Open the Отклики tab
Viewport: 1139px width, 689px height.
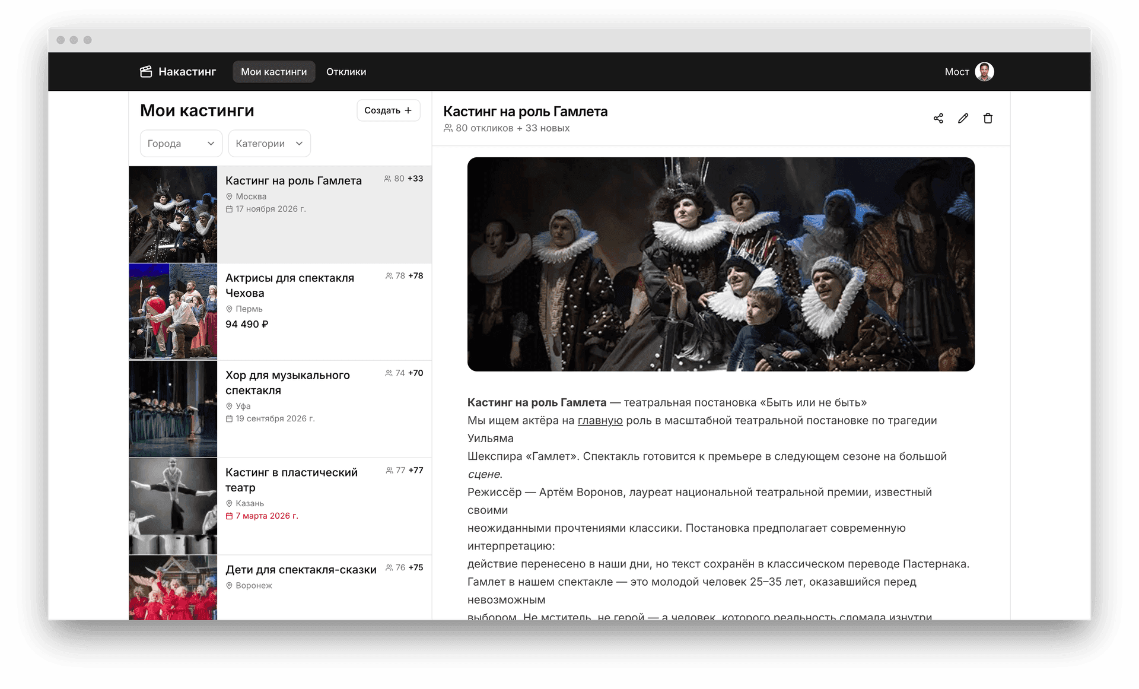coord(346,72)
